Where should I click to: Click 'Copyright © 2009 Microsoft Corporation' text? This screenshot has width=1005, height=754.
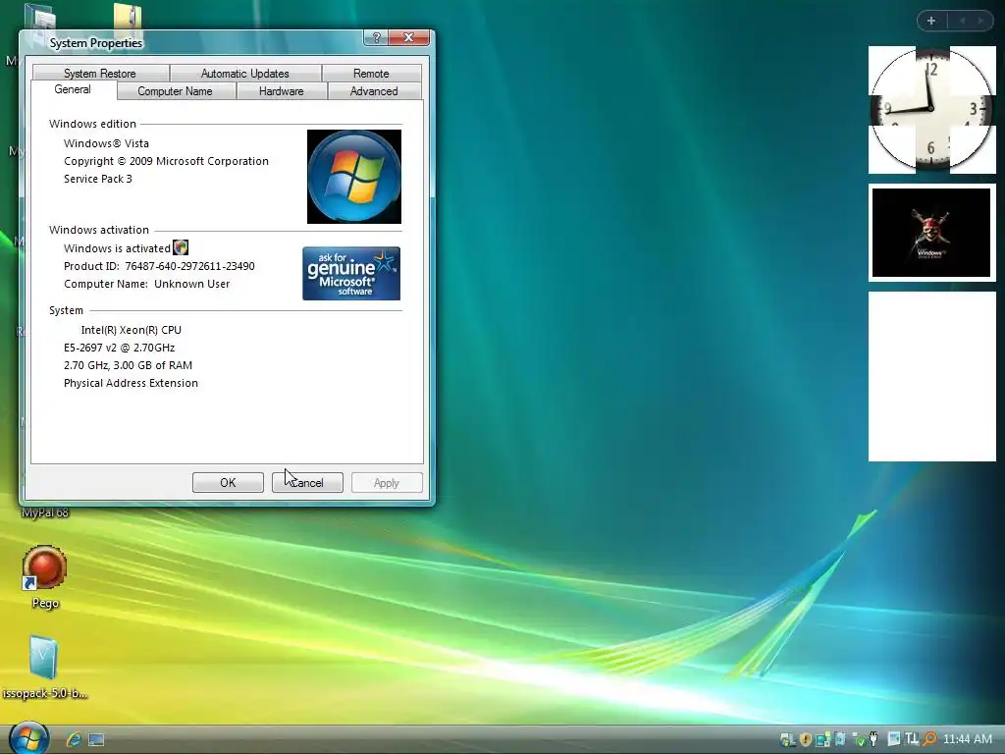click(x=166, y=162)
